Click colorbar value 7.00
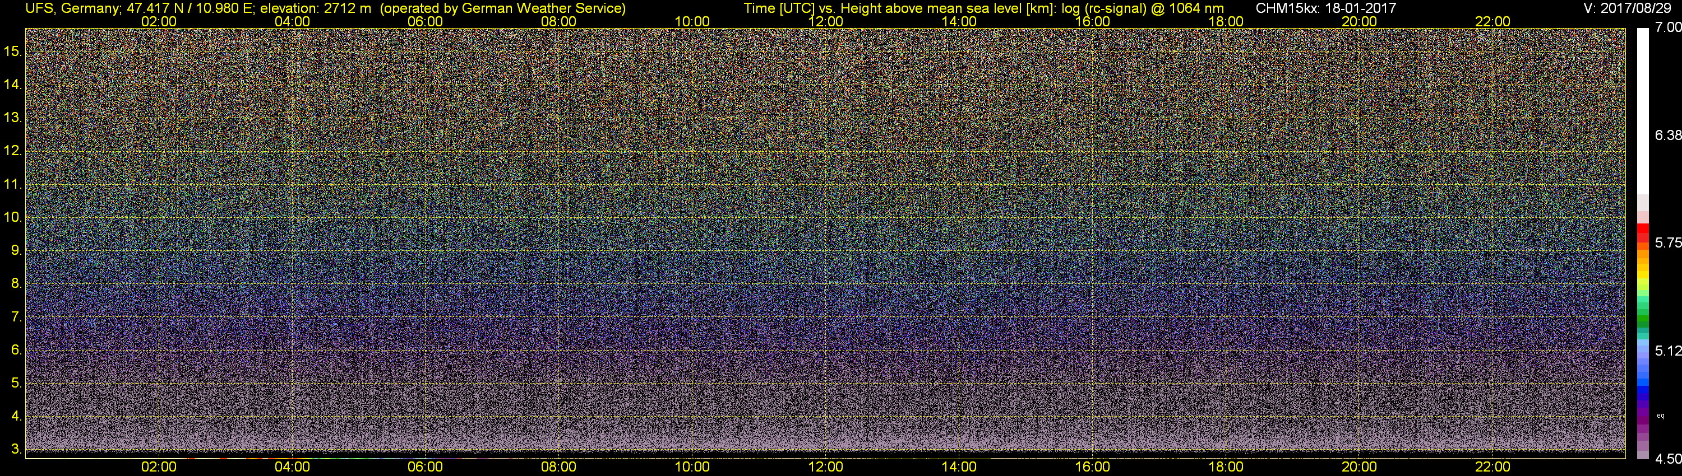 coord(1669,27)
